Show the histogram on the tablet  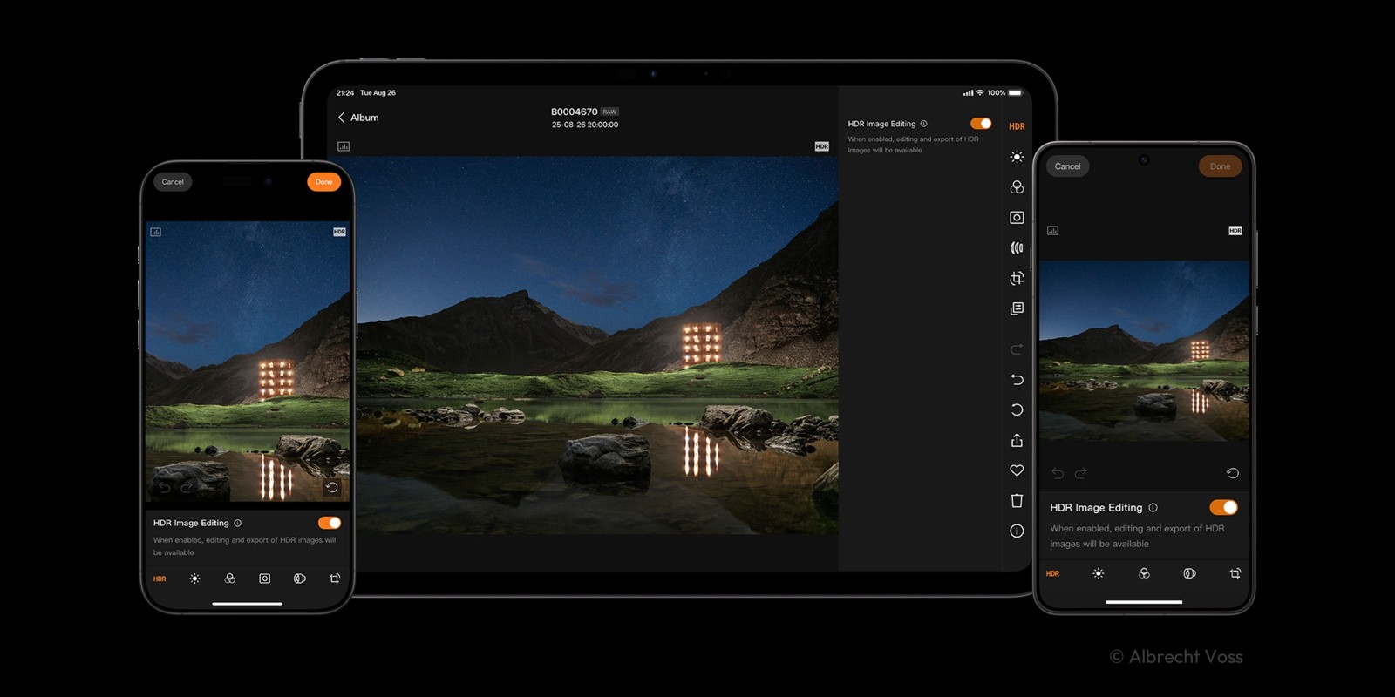[x=344, y=146]
